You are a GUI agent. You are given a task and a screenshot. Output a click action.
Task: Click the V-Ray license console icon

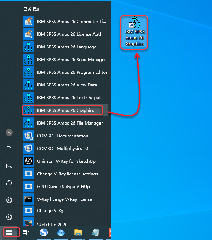coord(29,199)
